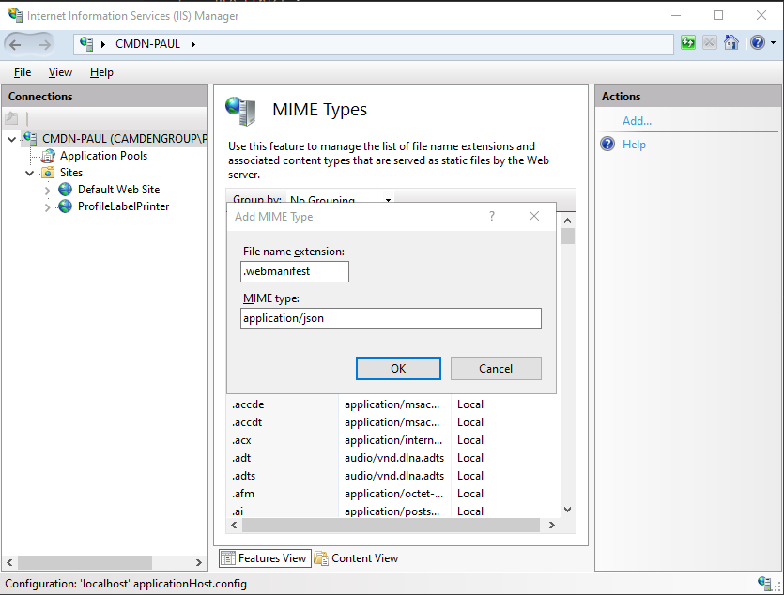Screen dimensions: 784x595
Task: Open the File menu
Action: [x=23, y=72]
